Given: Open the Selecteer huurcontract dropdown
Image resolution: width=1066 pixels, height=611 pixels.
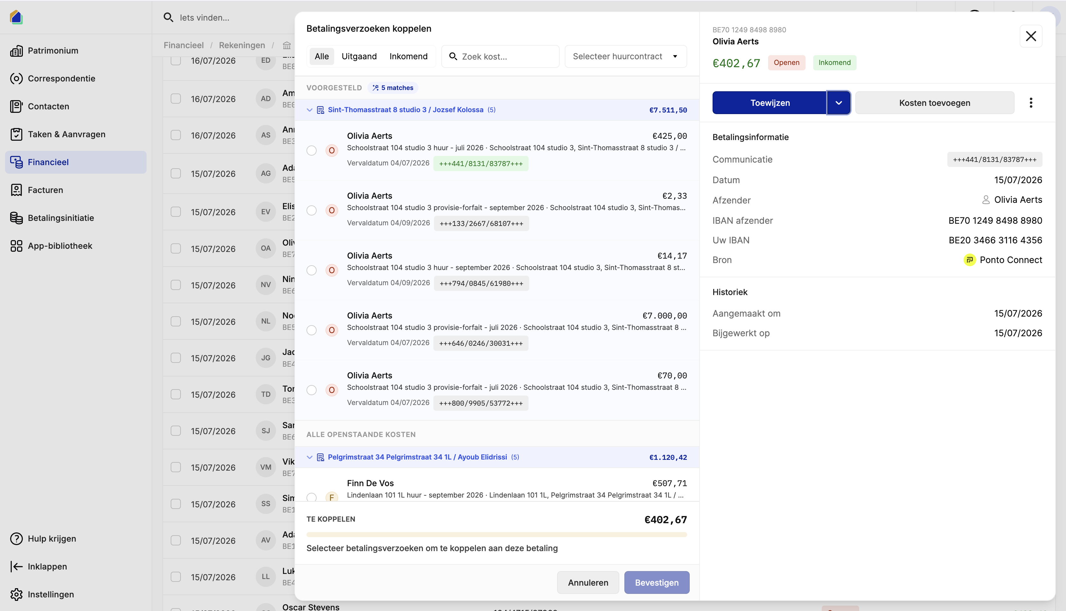Looking at the screenshot, I should point(625,56).
